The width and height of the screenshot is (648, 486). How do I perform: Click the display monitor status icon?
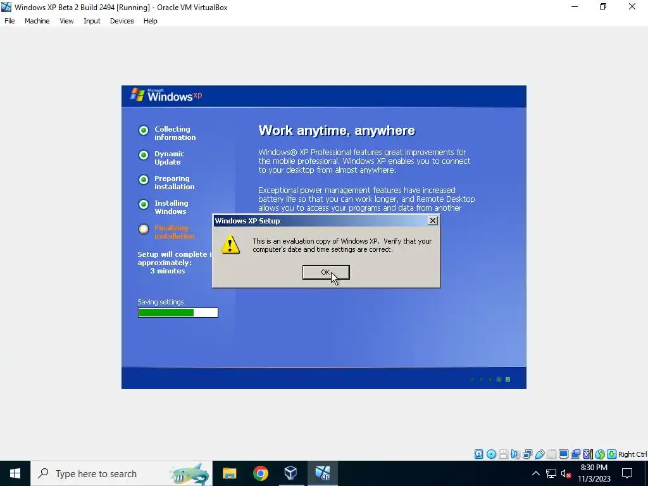pos(563,454)
